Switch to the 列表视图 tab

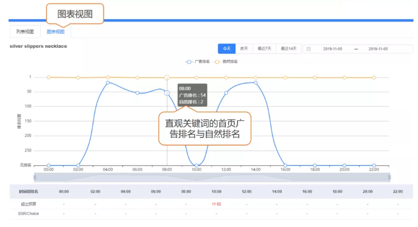[25, 32]
